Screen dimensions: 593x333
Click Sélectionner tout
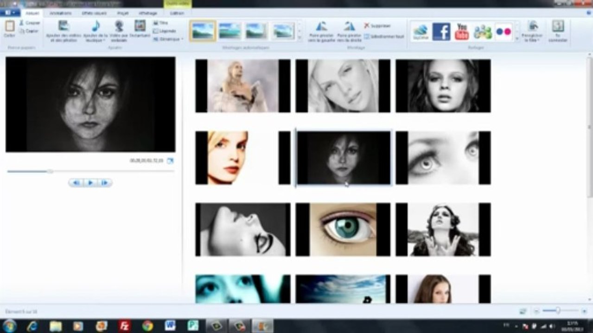pos(383,36)
